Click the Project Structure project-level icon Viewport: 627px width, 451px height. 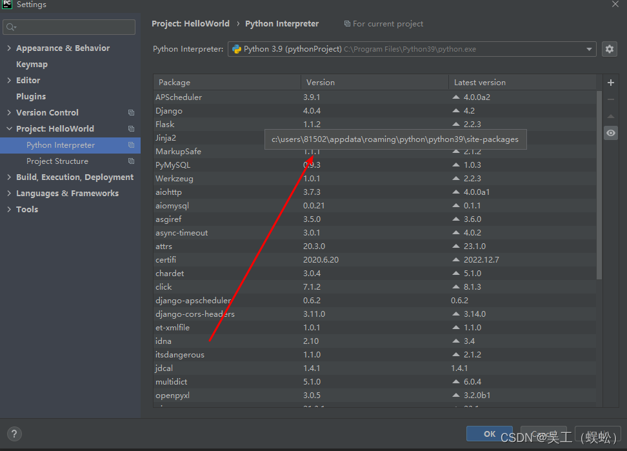(x=131, y=161)
